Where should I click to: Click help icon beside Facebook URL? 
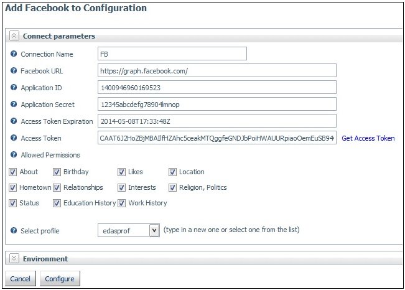click(14, 70)
